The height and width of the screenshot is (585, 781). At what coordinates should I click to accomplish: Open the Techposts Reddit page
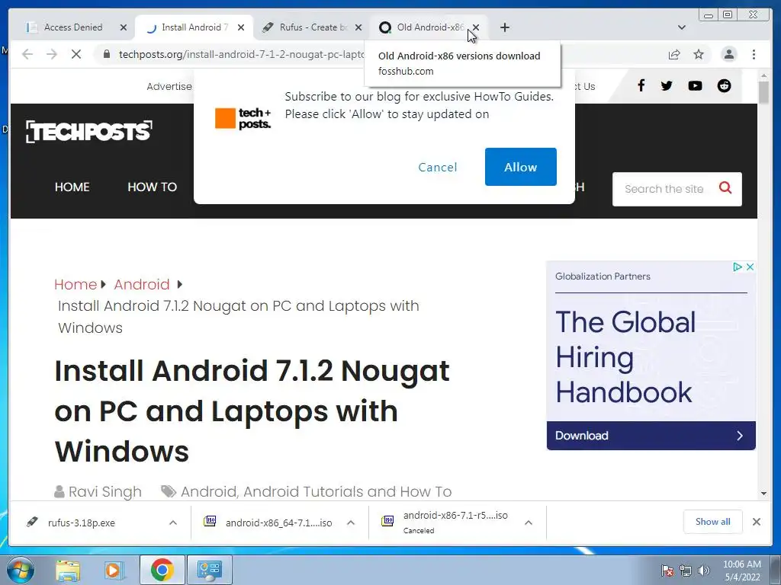(724, 85)
